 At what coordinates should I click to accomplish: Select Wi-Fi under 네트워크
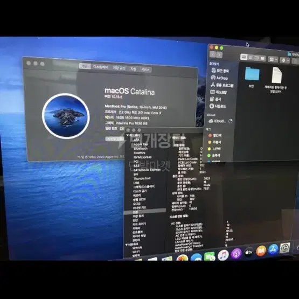136,252
